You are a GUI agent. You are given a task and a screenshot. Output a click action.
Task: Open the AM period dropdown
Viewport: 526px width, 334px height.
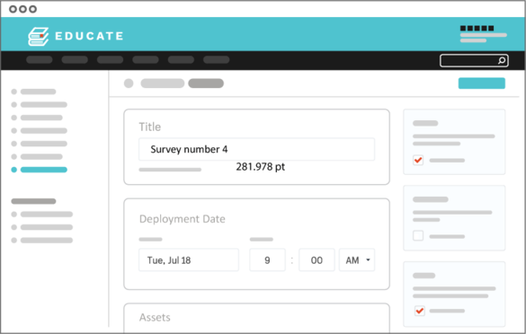pyautogui.click(x=357, y=260)
